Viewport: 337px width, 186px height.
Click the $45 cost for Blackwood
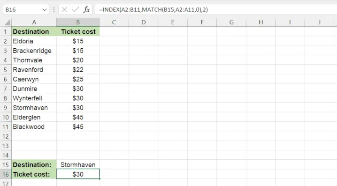pyautogui.click(x=78, y=127)
